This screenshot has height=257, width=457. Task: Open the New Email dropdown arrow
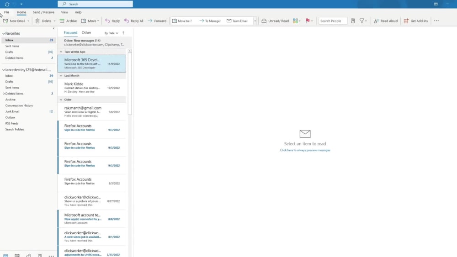28,21
